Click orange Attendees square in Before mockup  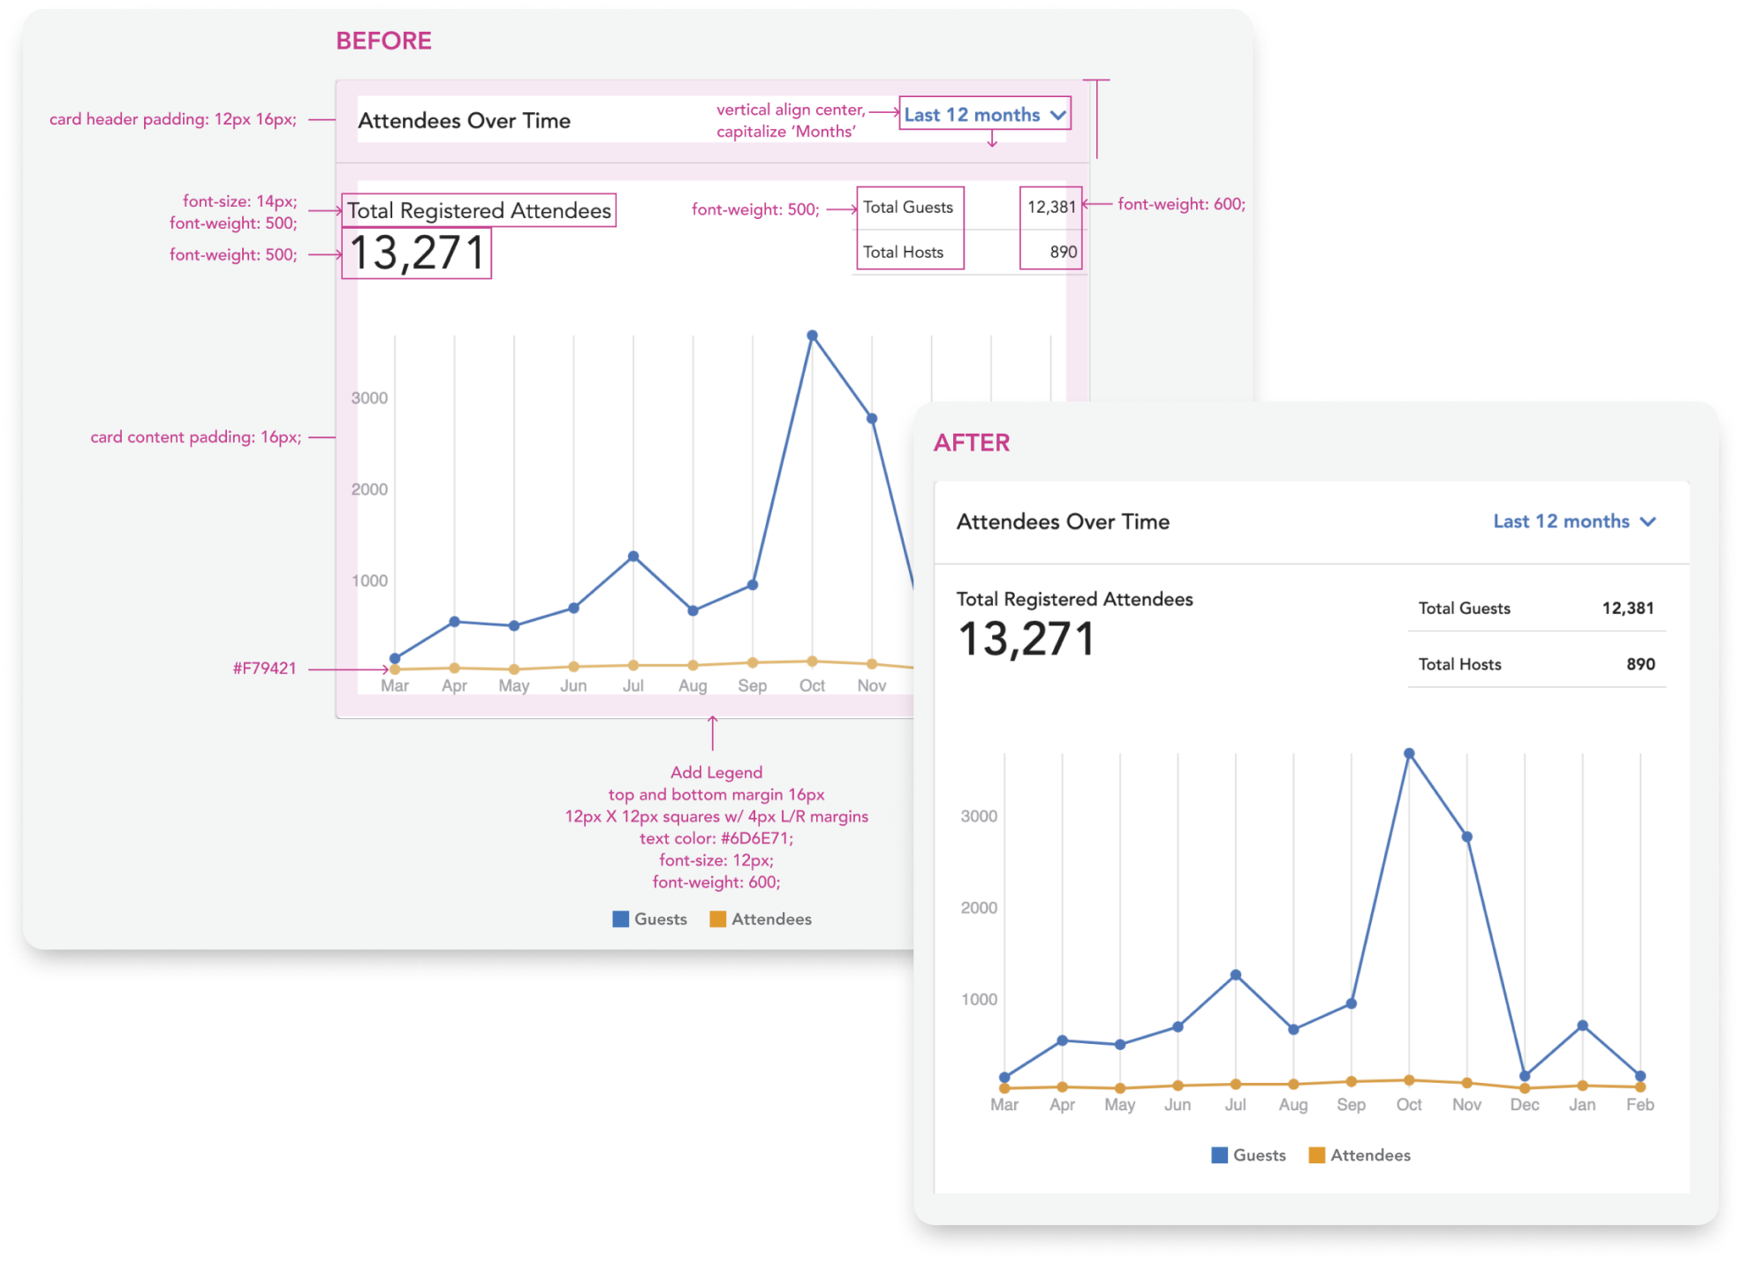[x=718, y=919]
